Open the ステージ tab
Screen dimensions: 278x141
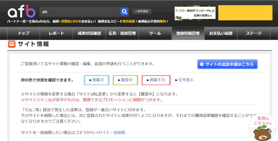254,33
